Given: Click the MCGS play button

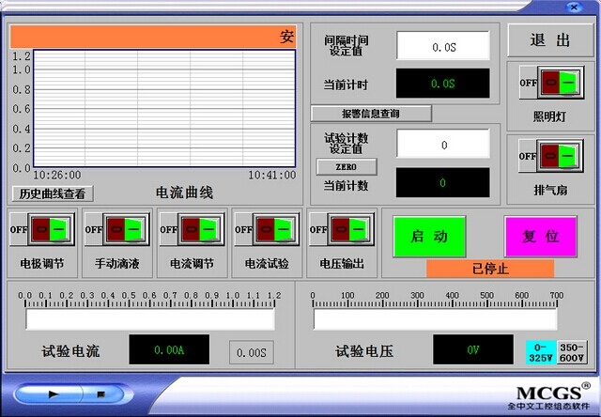Looking at the screenshot, I should pos(53,394).
